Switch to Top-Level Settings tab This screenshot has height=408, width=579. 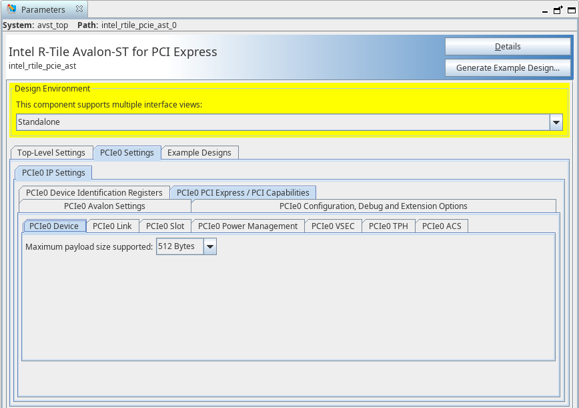[51, 153]
